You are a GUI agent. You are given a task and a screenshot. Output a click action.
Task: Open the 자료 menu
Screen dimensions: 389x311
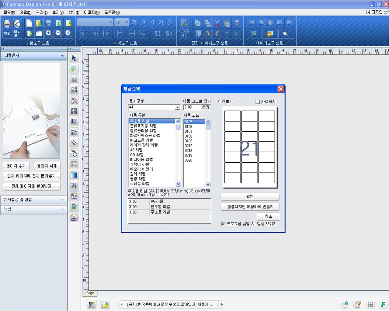pos(26,12)
